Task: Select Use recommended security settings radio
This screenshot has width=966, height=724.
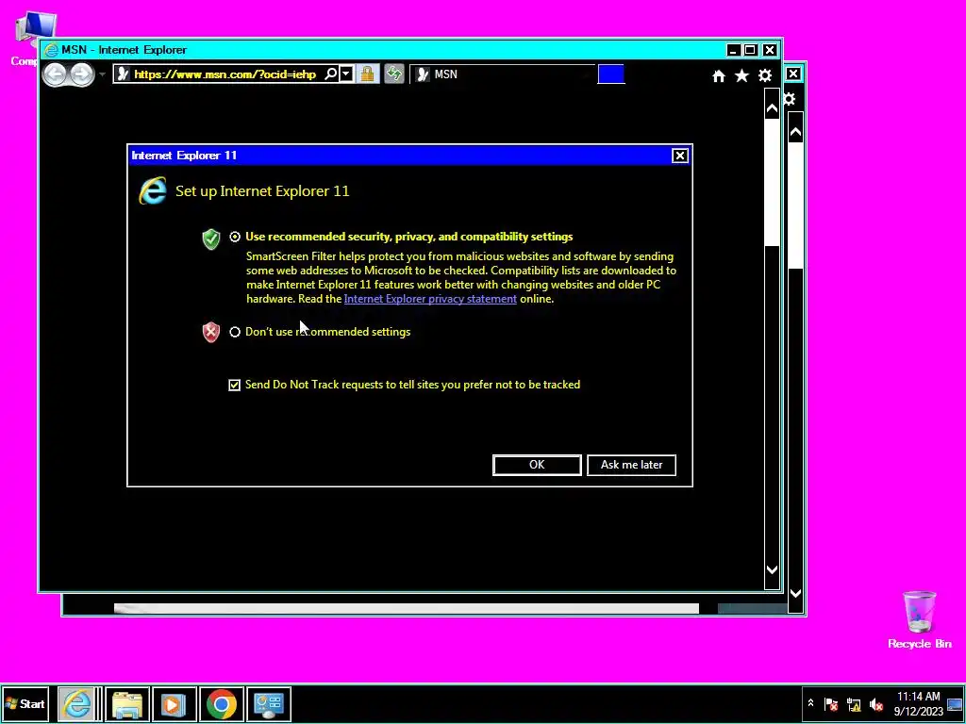Action: point(235,237)
